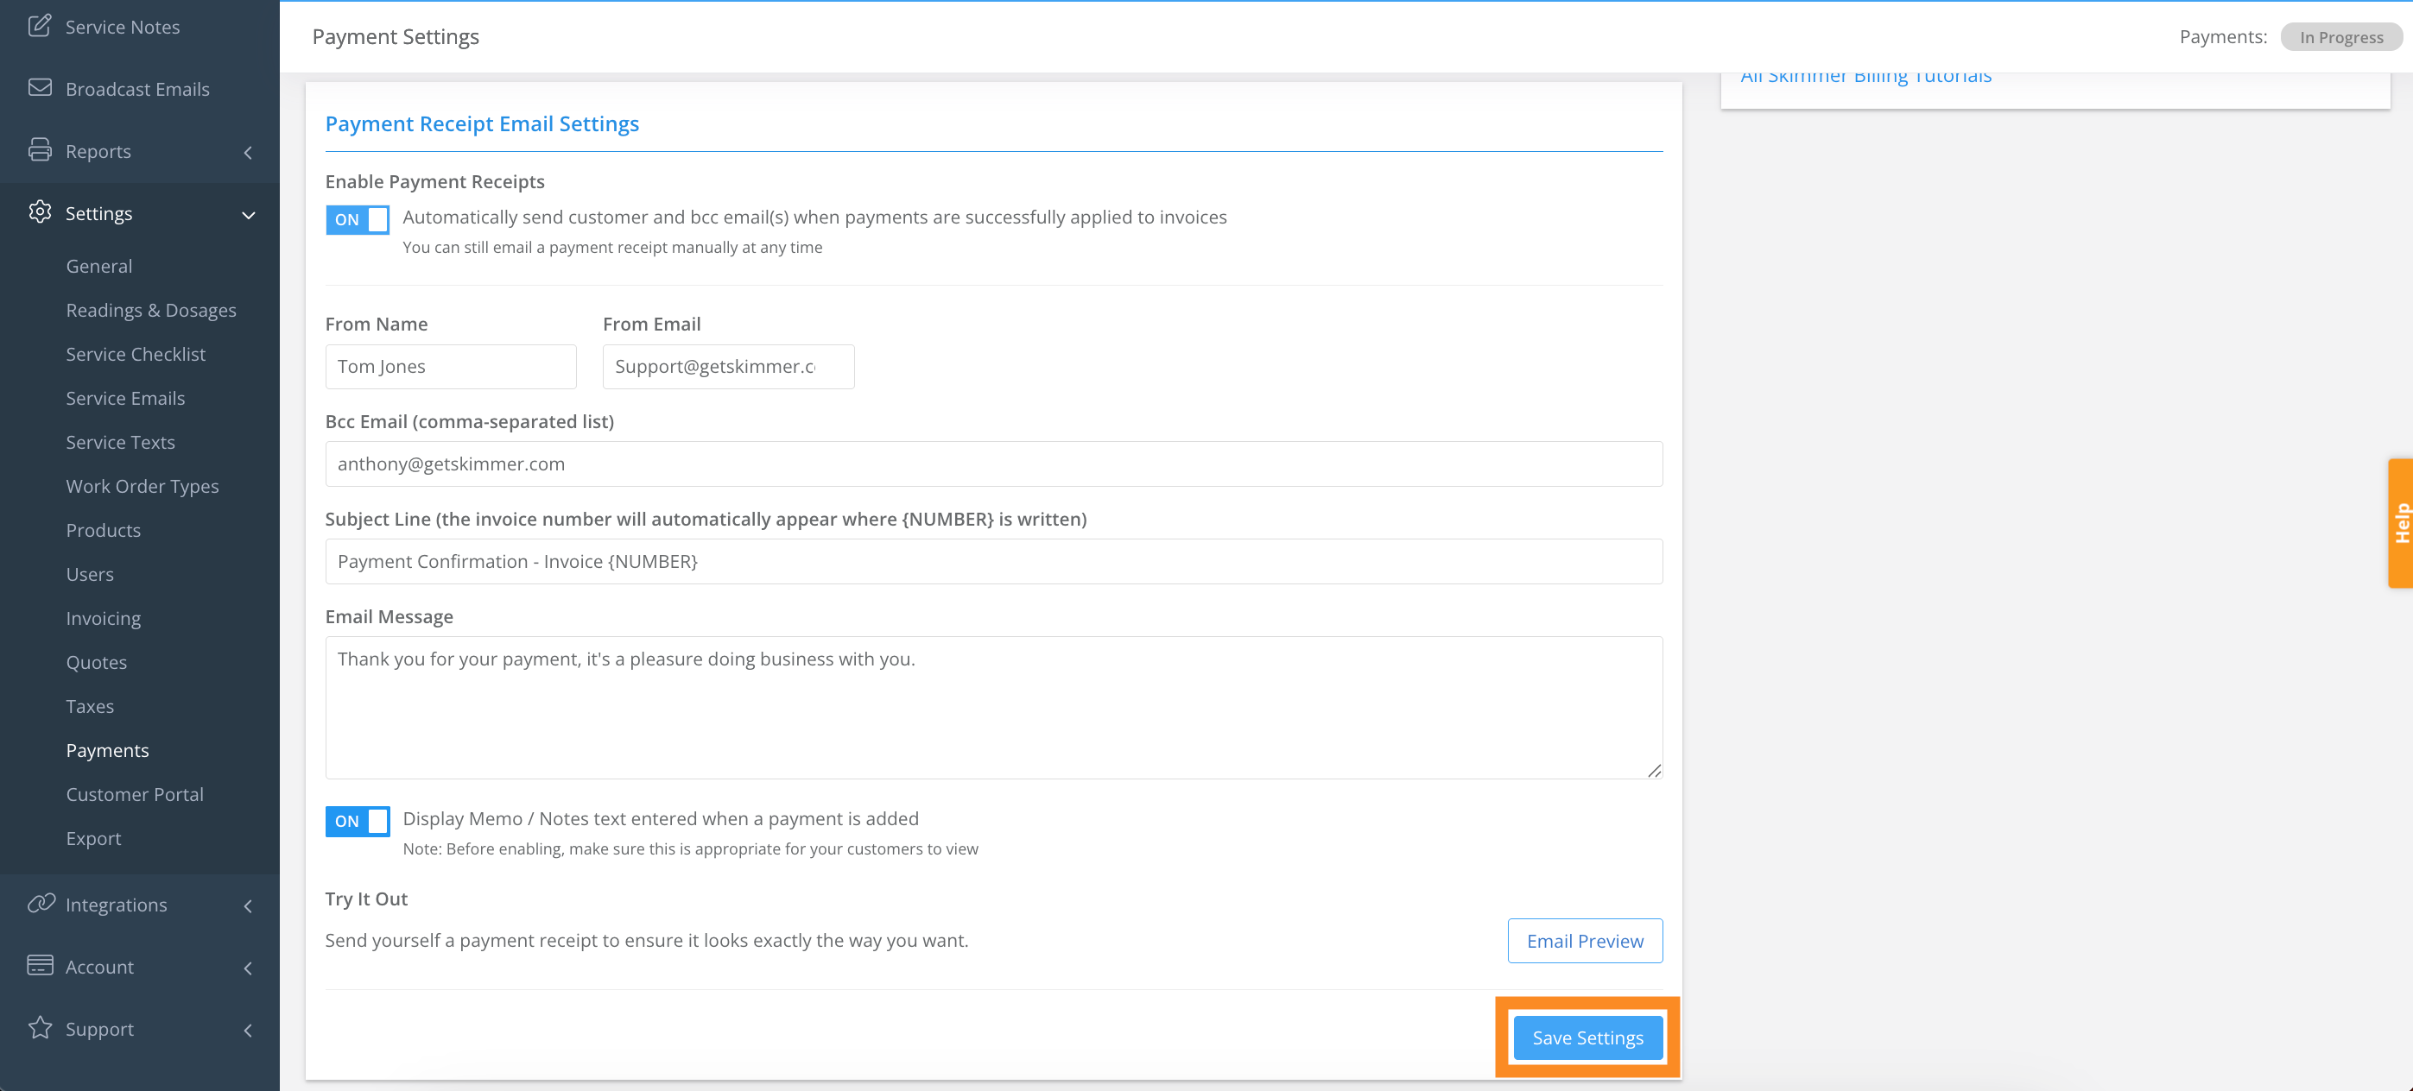Click the From Name field
Screen dimensions: 2413x1091
tap(451, 366)
